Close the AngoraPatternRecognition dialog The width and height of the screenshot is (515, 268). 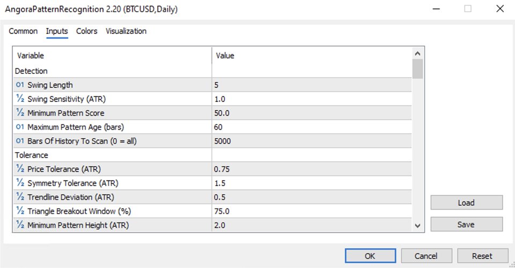(x=500, y=9)
